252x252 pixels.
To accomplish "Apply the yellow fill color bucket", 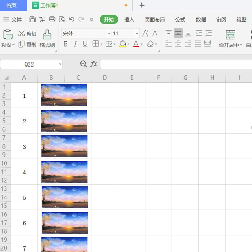I will coord(123,44).
